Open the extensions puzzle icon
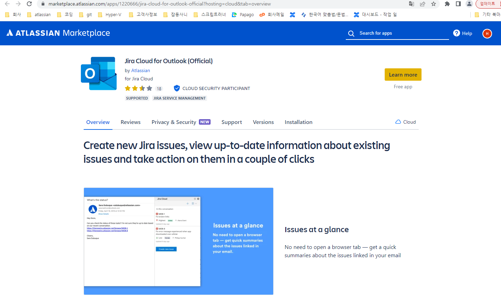Screen dimensions: 501x307 pos(447,4)
